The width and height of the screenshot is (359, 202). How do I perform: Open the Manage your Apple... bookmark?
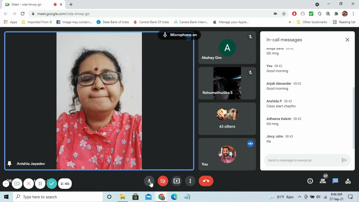(231, 22)
